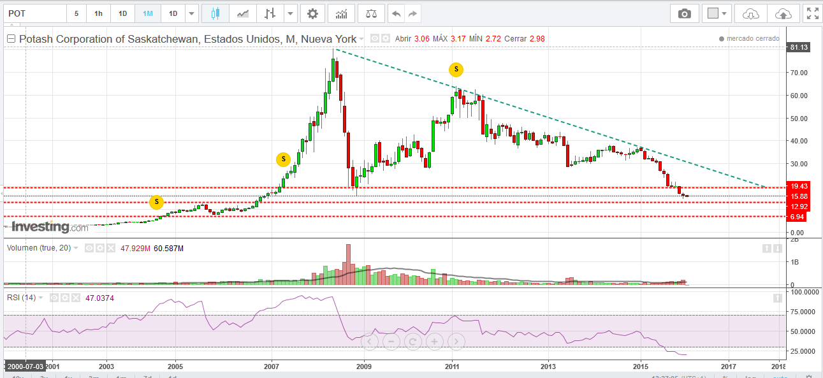The width and height of the screenshot is (823, 378).
Task: Redo the chart action
Action: (x=413, y=13)
